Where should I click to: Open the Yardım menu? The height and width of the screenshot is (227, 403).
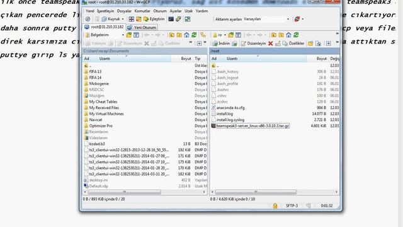pyautogui.click(x=201, y=11)
